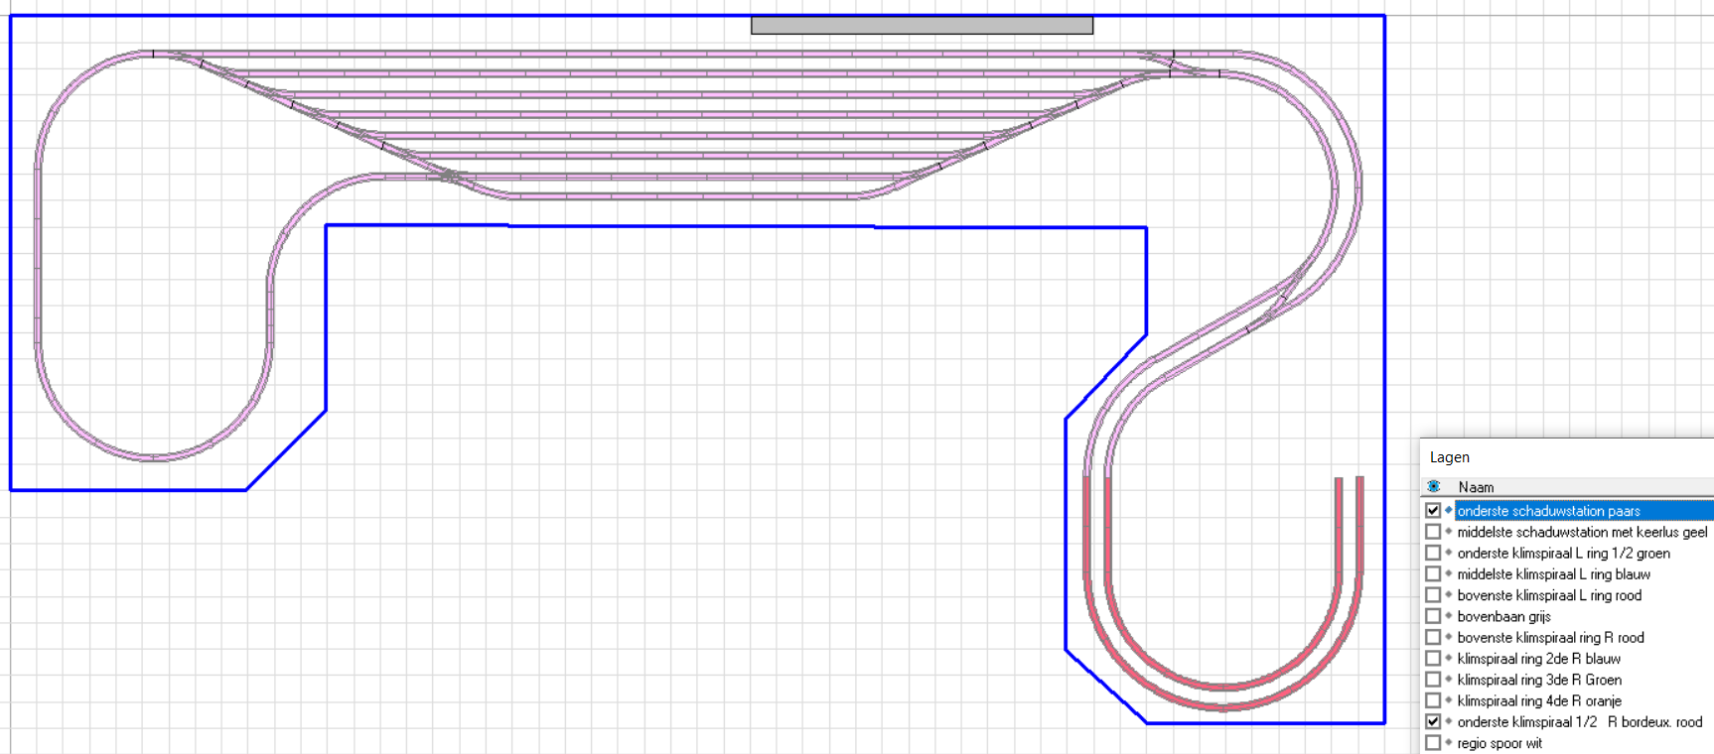Select layer name 'onderste schaduwstation paars'
Image resolution: width=1714 pixels, height=754 pixels.
(x=1548, y=511)
